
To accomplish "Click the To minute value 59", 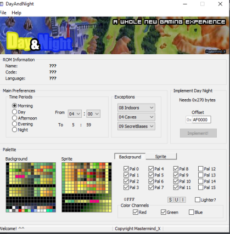I will point(89,125).
